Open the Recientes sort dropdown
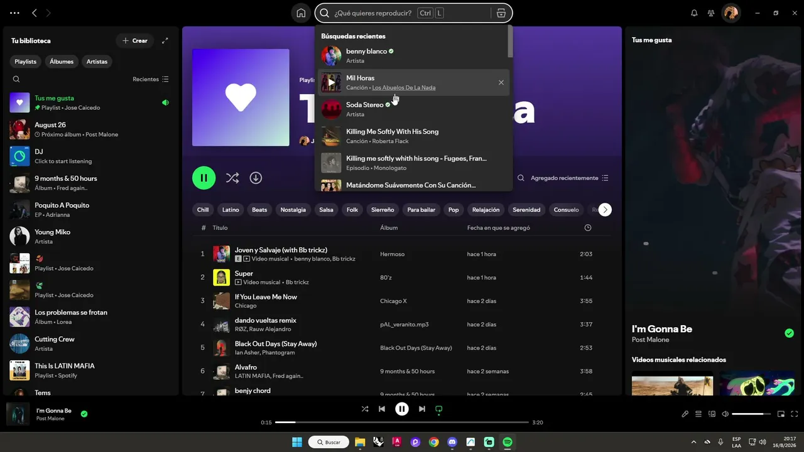Viewport: 804px width, 452px height. (x=151, y=79)
